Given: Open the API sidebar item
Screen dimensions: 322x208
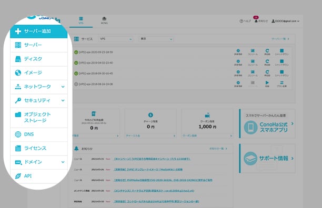Looking at the screenshot, I should (x=38, y=176).
